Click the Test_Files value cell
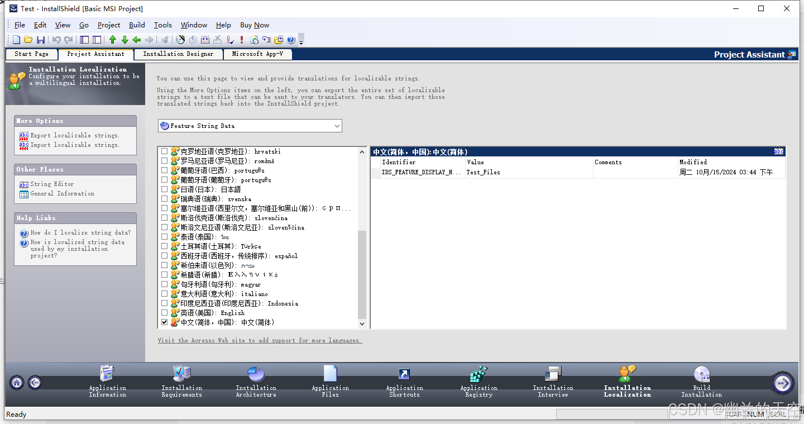Image resolution: width=804 pixels, height=424 pixels. tap(529, 172)
